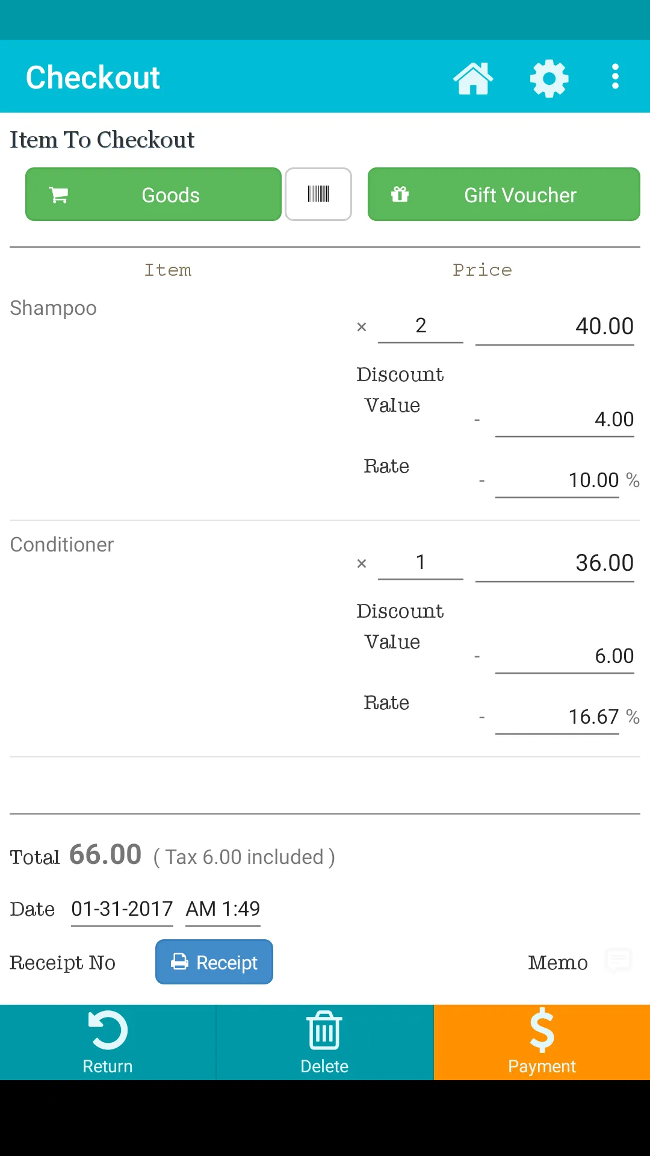Edit the Conditioner price 36.00 field
Screen dimensions: 650x1156
(x=555, y=564)
